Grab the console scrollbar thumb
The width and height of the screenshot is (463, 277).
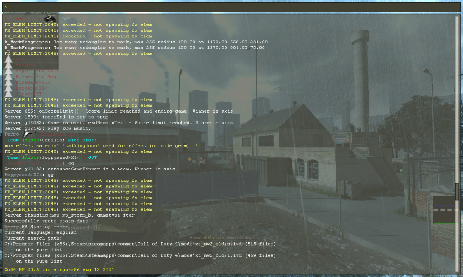(x=457, y=191)
